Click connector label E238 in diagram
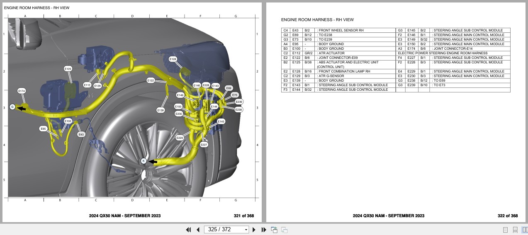This screenshot has height=235, width=528. point(238,110)
